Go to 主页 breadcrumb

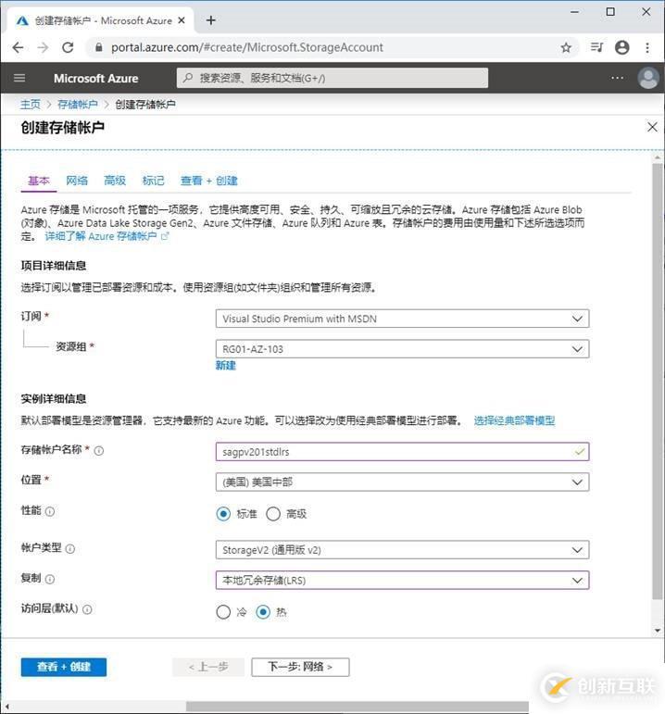pyautogui.click(x=30, y=105)
